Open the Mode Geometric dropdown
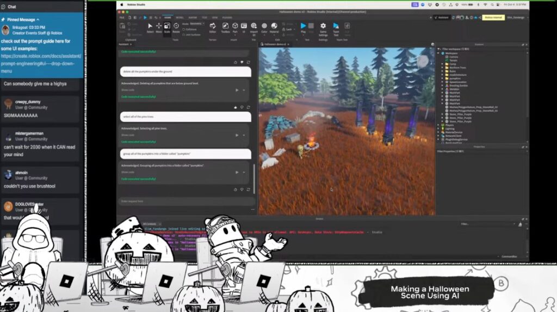This screenshot has width=557, height=312. (197, 24)
